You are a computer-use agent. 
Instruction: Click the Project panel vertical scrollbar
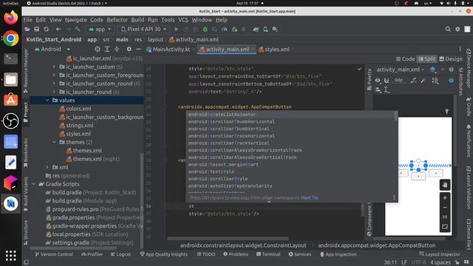141,199
